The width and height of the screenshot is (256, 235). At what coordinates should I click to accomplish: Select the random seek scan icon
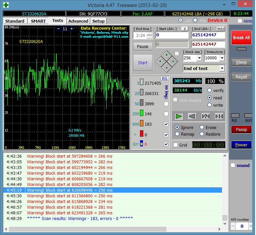click(206, 116)
